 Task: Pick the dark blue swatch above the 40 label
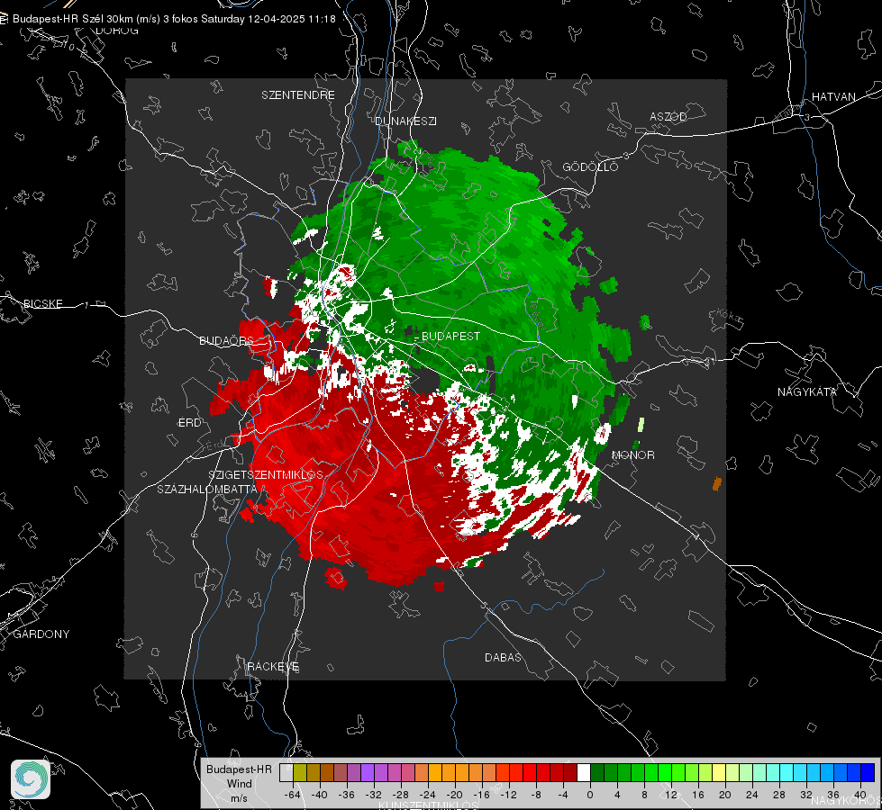click(x=868, y=772)
